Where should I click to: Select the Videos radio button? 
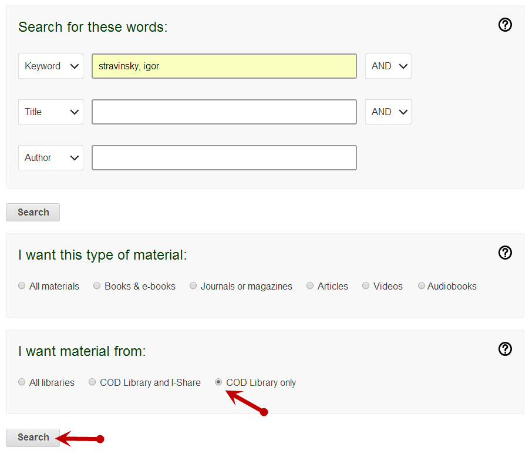click(x=366, y=286)
